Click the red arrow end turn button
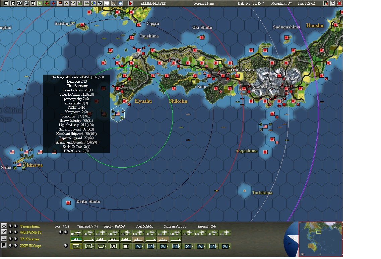The image size is (381, 259). 130,3
